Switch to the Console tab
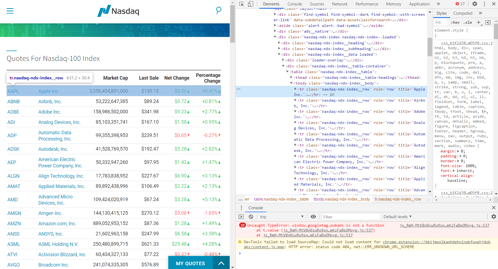 click(295, 4)
